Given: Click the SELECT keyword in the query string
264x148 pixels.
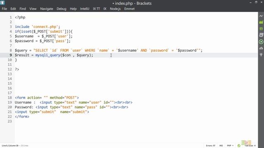Looking at the screenshot, I should pos(42,50).
